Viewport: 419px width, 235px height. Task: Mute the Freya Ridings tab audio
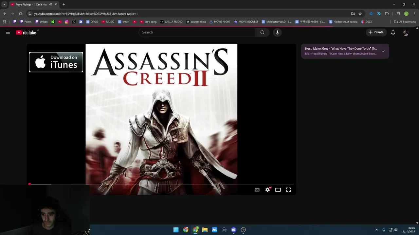[51, 5]
